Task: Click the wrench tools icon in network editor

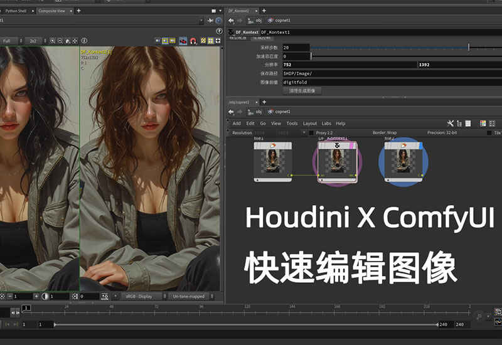Action: click(450, 124)
